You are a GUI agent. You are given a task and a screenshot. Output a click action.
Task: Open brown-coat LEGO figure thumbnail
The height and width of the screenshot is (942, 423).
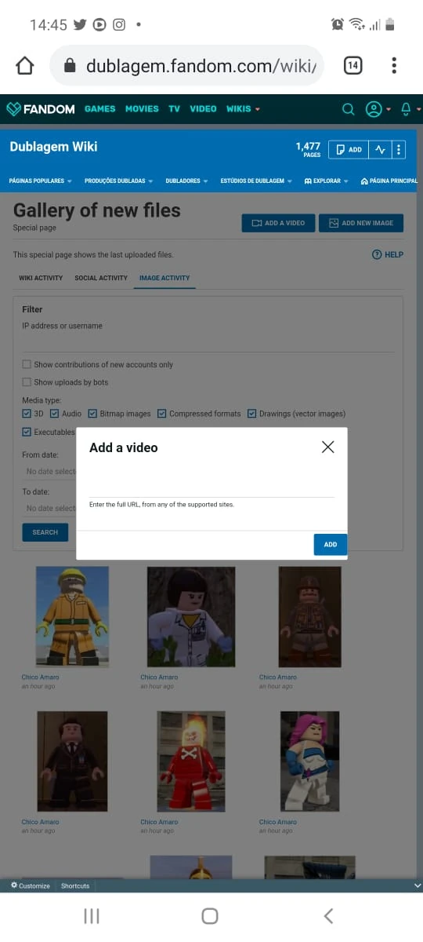(x=309, y=617)
